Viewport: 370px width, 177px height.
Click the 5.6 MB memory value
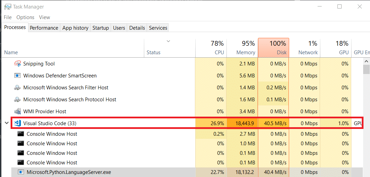click(x=242, y=76)
